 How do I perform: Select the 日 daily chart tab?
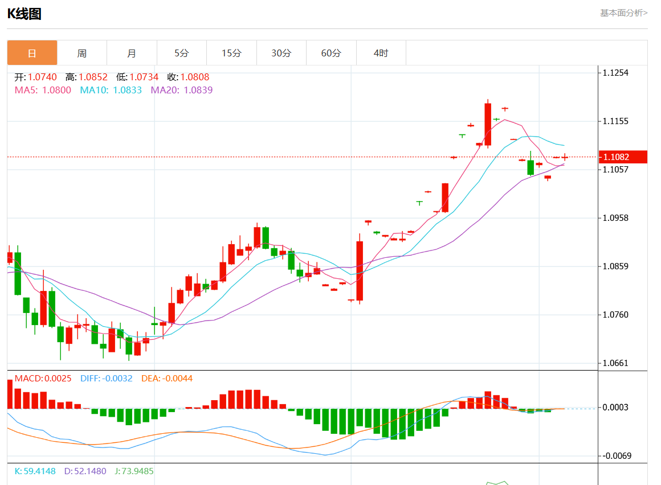32,53
